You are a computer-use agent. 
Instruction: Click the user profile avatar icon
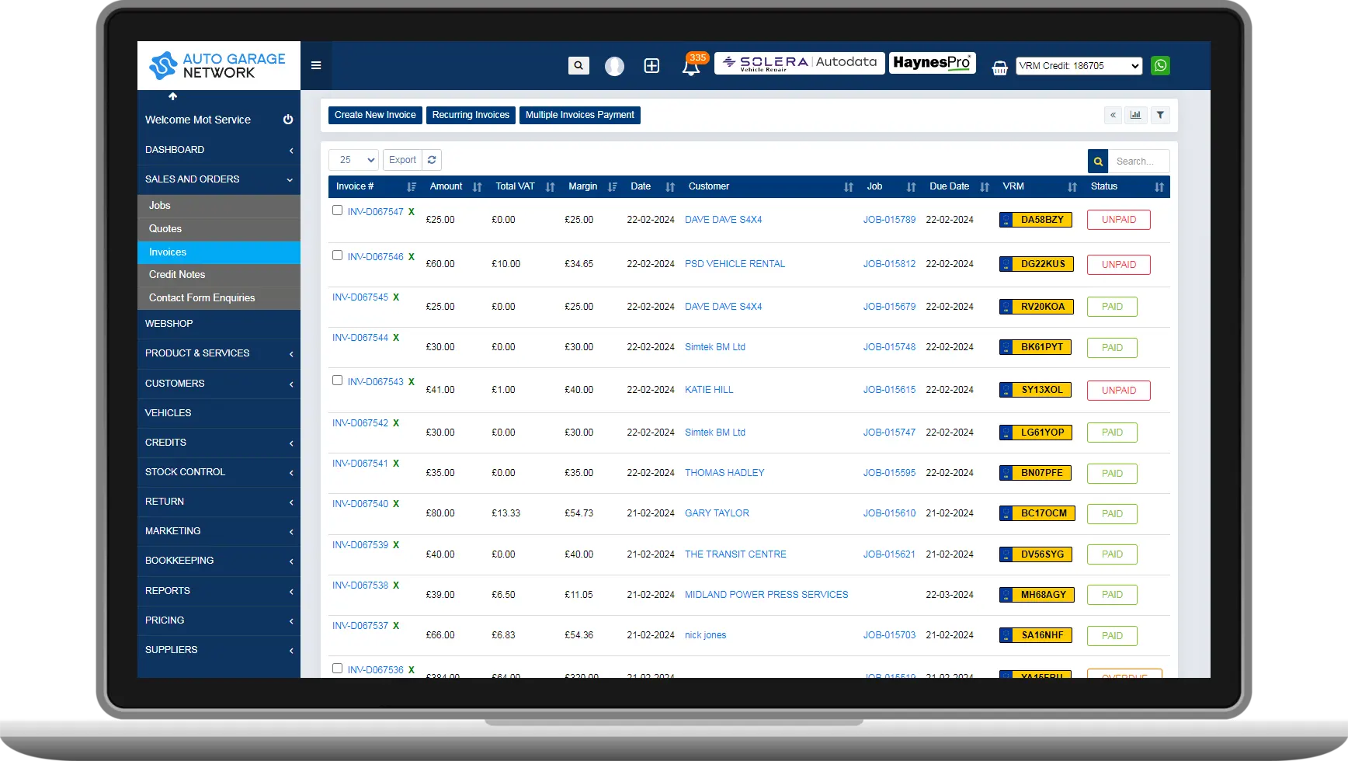click(614, 66)
